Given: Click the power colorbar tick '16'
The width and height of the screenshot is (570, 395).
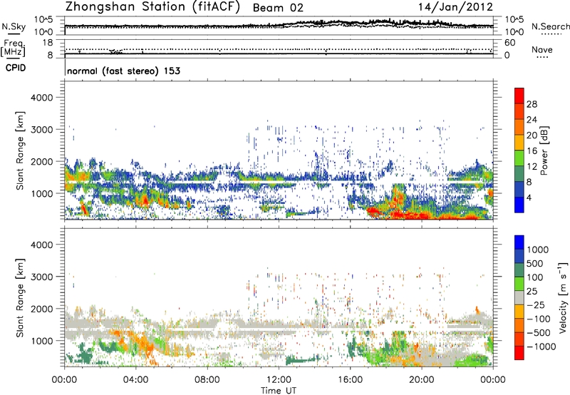Looking at the screenshot, I should coord(532,151).
